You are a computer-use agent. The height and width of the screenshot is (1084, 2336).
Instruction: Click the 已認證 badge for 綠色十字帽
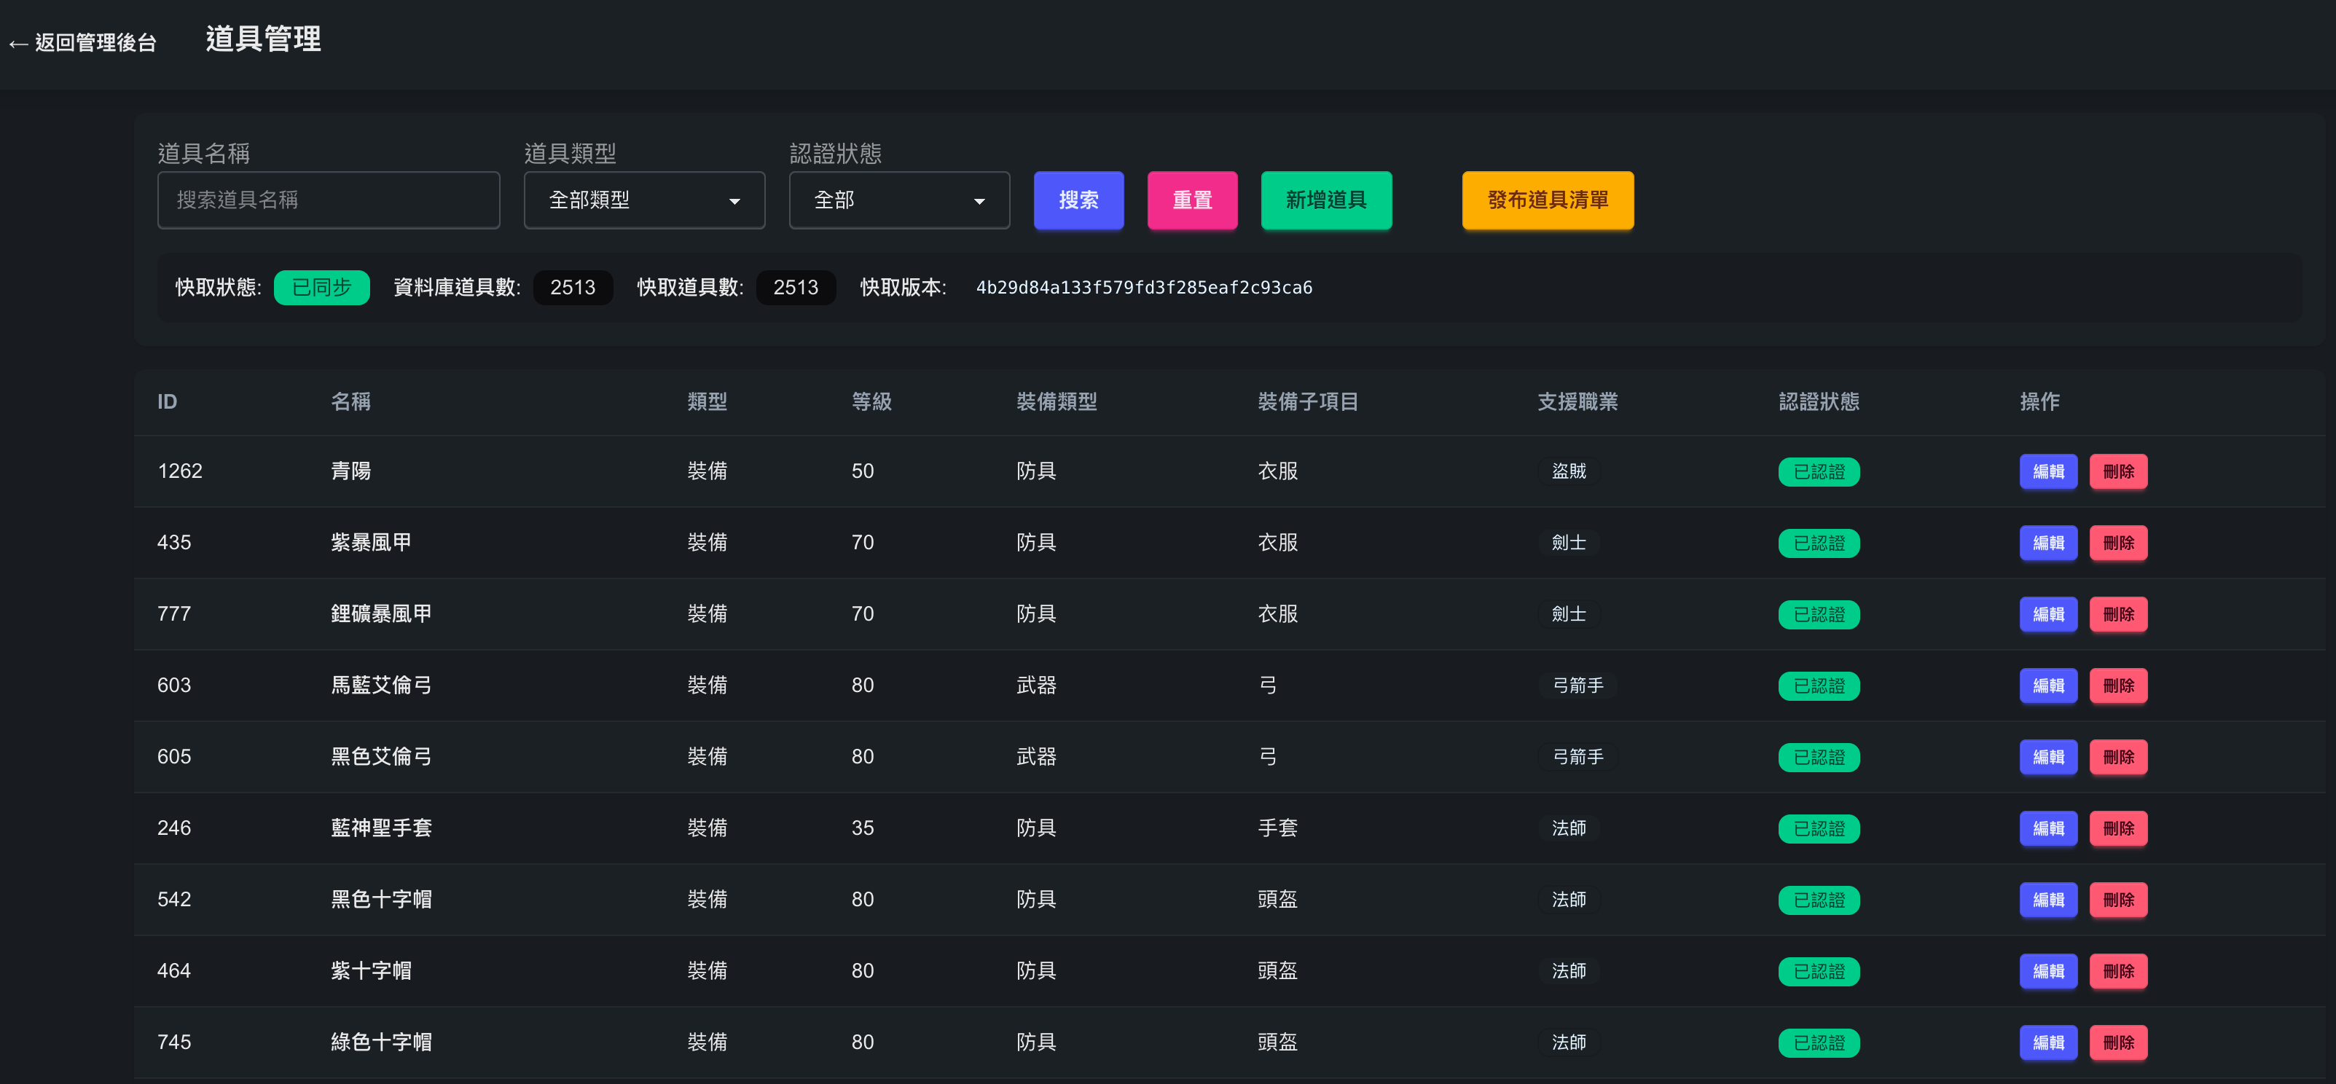click(1818, 1042)
